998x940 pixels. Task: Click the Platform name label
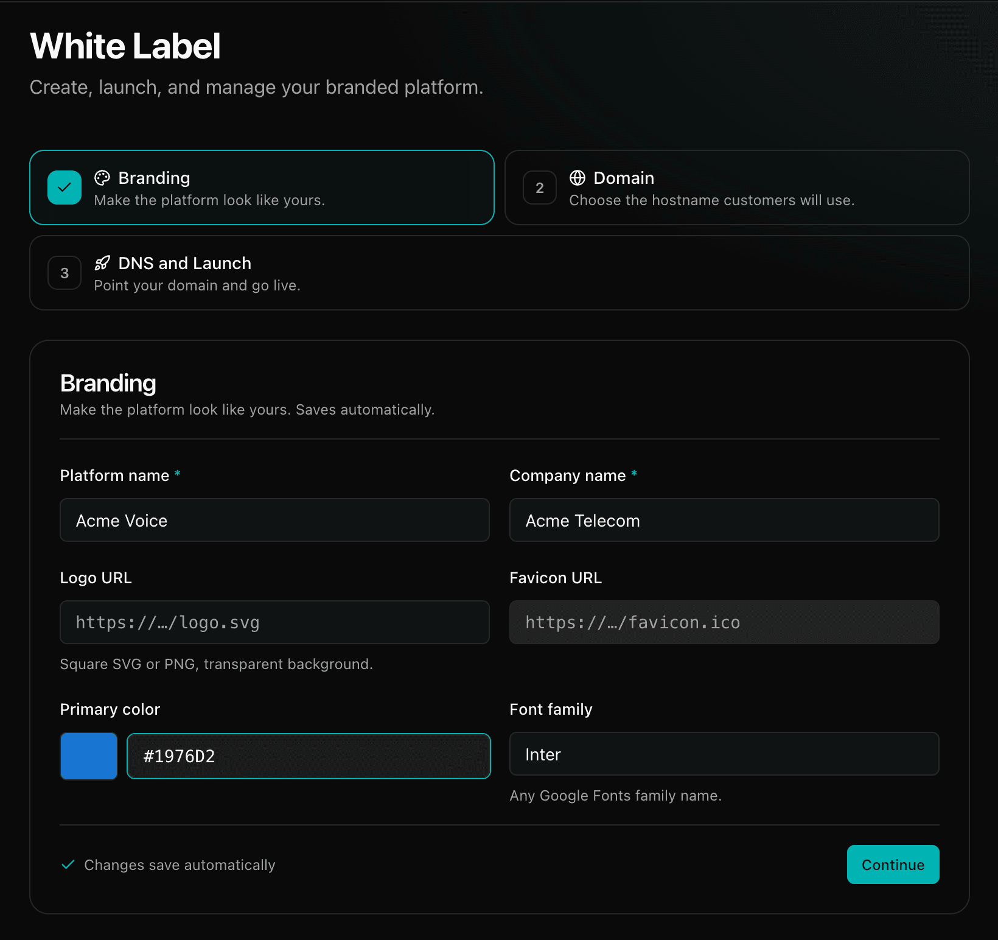(x=114, y=475)
